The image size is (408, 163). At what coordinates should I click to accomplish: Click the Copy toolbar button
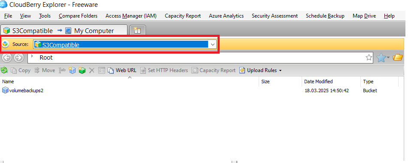21,70
